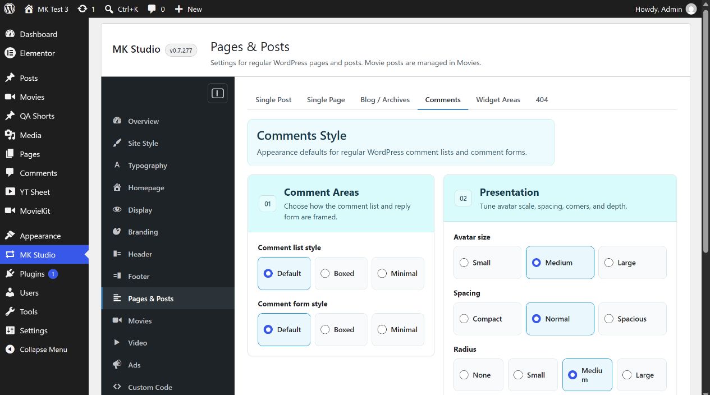Open WordPress Comments admin menu

44,173
